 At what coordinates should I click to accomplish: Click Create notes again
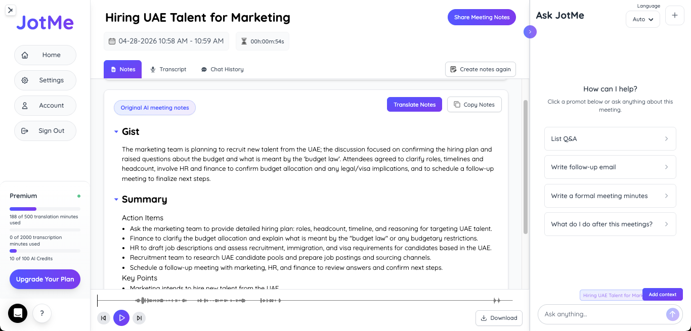pyautogui.click(x=481, y=69)
